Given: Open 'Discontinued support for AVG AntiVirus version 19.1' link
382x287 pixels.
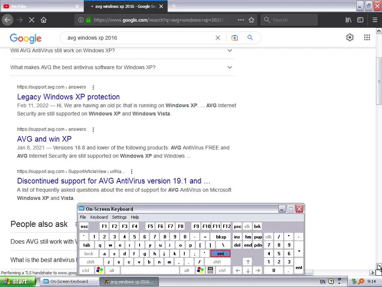Looking at the screenshot, I should click(x=113, y=181).
